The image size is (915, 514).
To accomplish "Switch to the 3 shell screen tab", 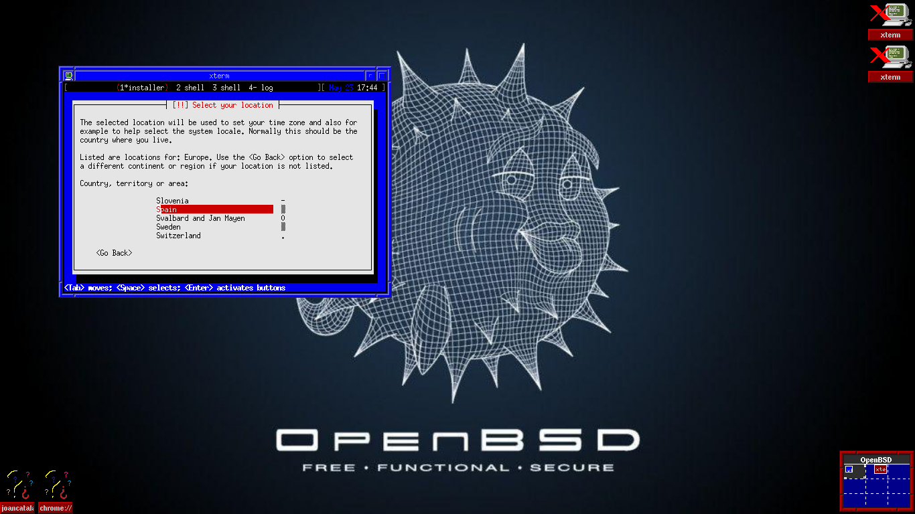I will pos(226,88).
